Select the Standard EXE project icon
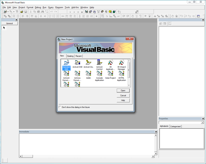Image resolution: width=206 pixels, height=164 pixels. [x=66, y=64]
